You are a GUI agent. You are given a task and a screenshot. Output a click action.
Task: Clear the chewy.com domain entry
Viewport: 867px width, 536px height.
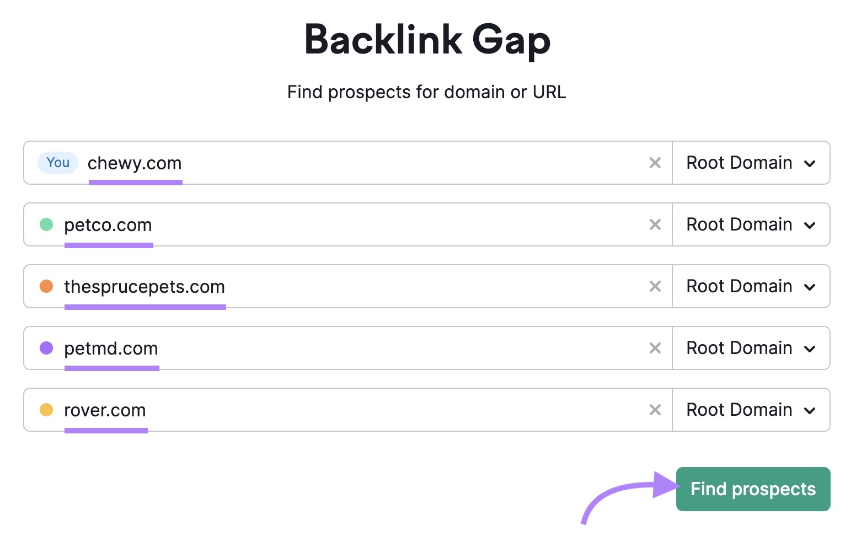pos(655,163)
